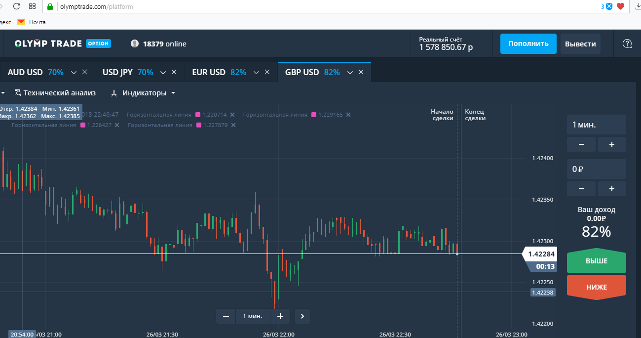Viewport: 641px width, 338px height.
Task: Pick color swatch for line 1.220714
Action: coord(198,115)
